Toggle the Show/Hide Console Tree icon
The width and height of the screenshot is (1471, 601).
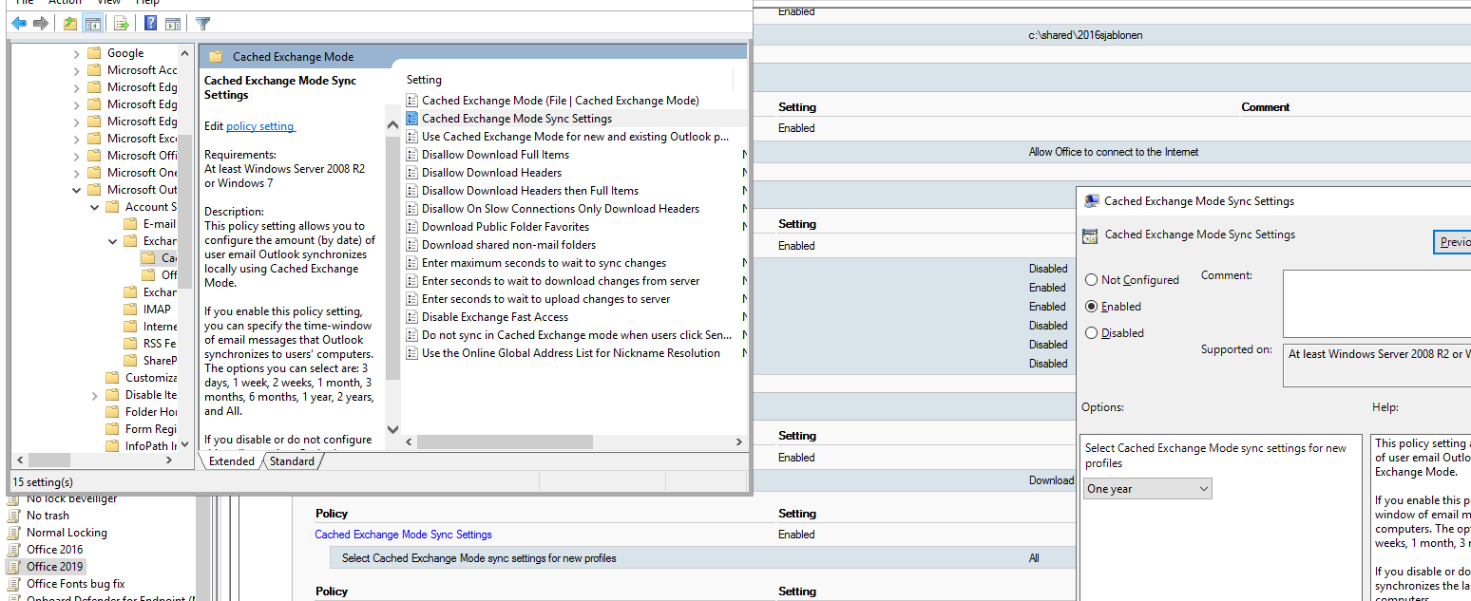92,24
